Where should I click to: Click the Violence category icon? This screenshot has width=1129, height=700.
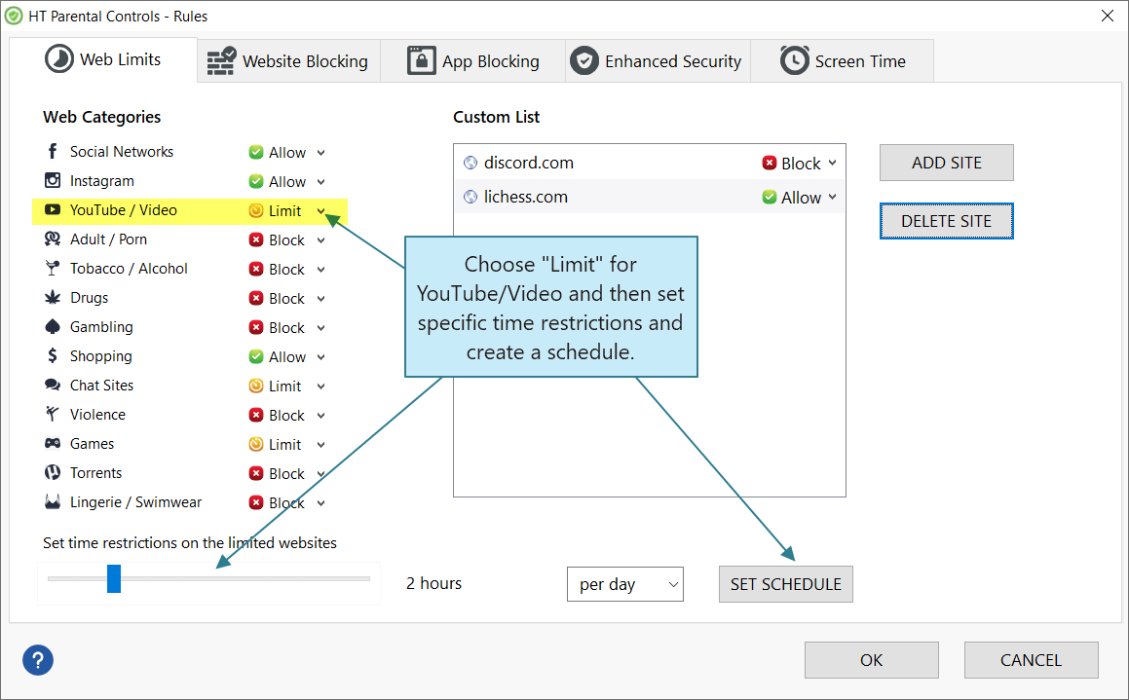[x=52, y=414]
